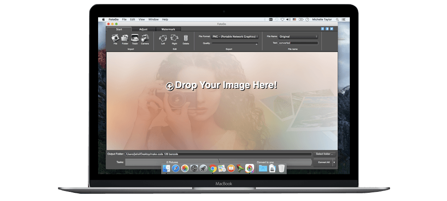Open the Edit menu
The image size is (447, 201).
tap(133, 20)
